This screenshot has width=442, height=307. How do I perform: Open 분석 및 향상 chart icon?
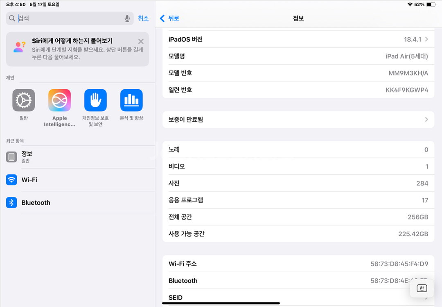click(131, 100)
